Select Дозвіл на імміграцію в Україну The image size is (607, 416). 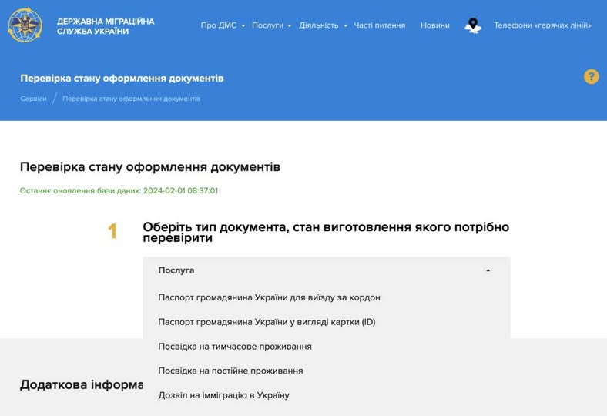click(x=223, y=395)
